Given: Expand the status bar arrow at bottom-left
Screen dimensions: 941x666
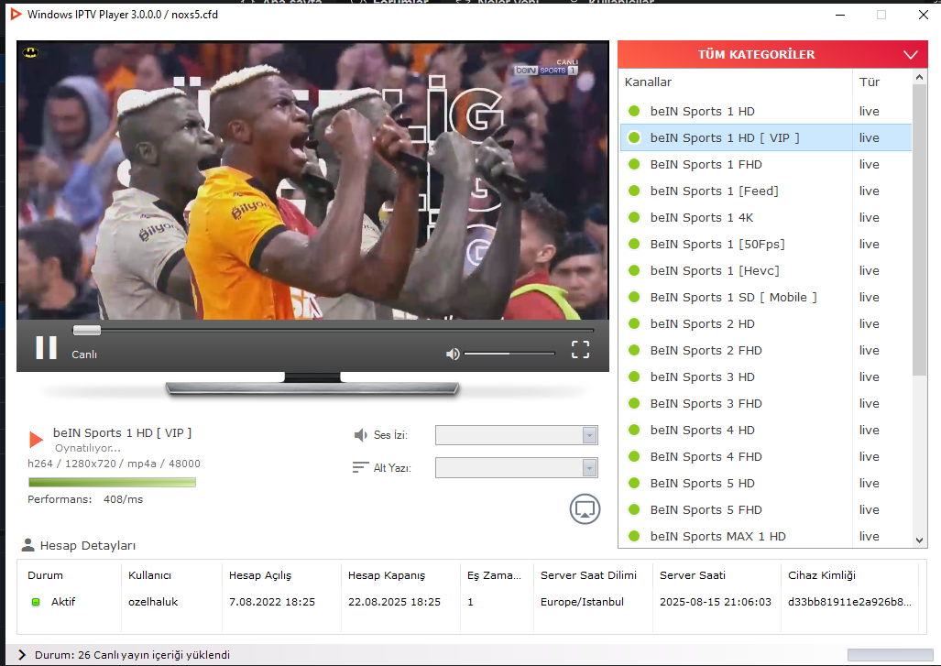Looking at the screenshot, I should (22, 655).
